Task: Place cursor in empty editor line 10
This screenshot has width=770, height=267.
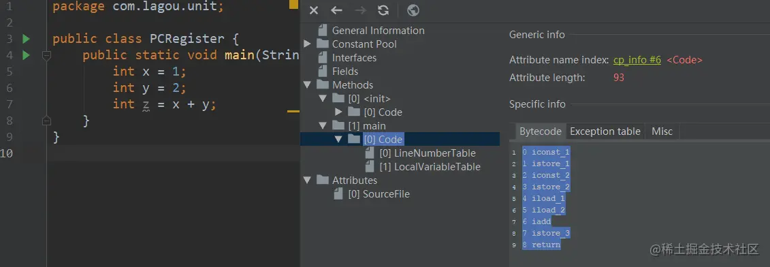Action: coord(173,153)
